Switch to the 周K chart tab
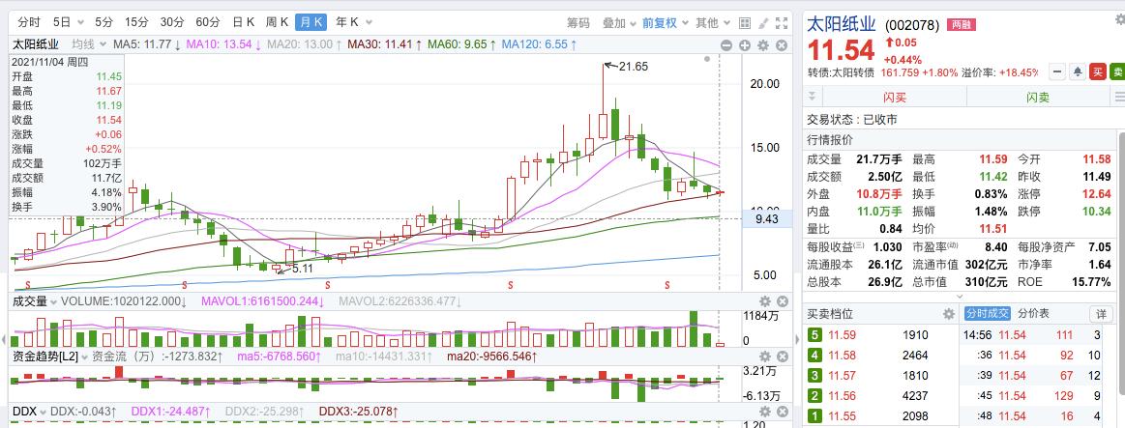Image resolution: width=1125 pixels, height=428 pixels. tap(277, 23)
